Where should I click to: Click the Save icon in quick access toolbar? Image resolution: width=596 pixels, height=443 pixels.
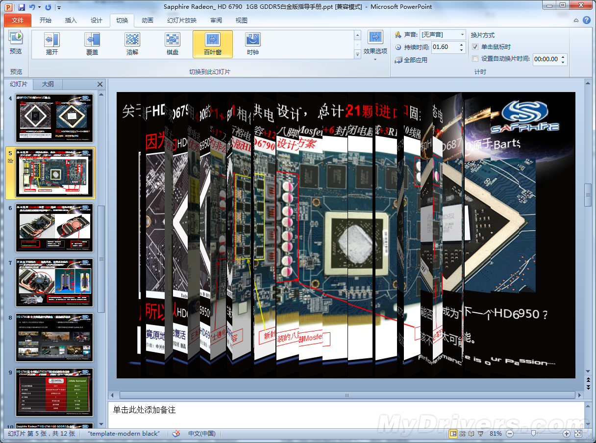pyautogui.click(x=22, y=7)
